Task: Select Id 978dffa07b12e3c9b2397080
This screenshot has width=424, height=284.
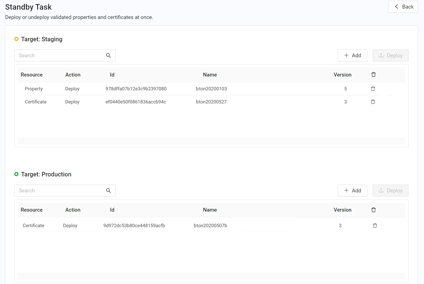Action: (136, 89)
